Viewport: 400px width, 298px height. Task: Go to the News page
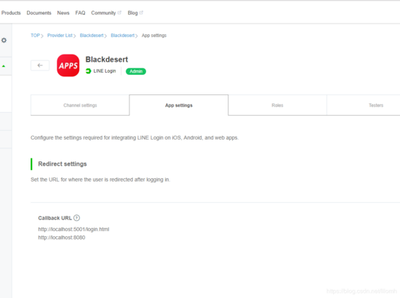click(63, 13)
